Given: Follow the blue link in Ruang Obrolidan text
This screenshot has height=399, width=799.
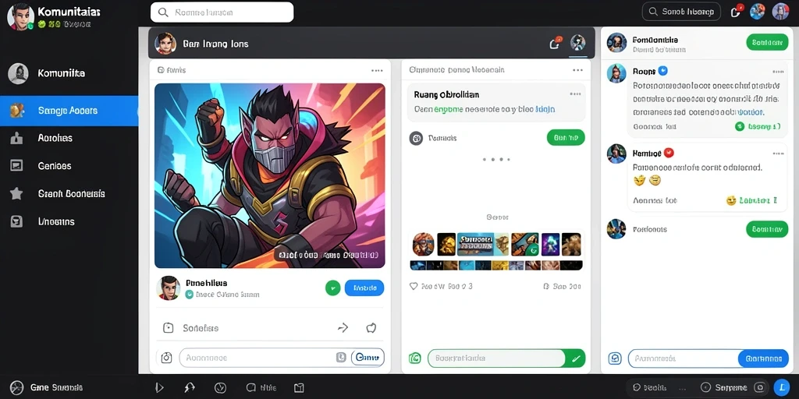Looking at the screenshot, I should coord(545,109).
